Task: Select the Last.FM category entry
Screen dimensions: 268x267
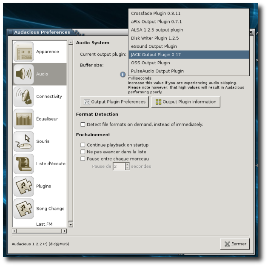Action: (x=44, y=224)
